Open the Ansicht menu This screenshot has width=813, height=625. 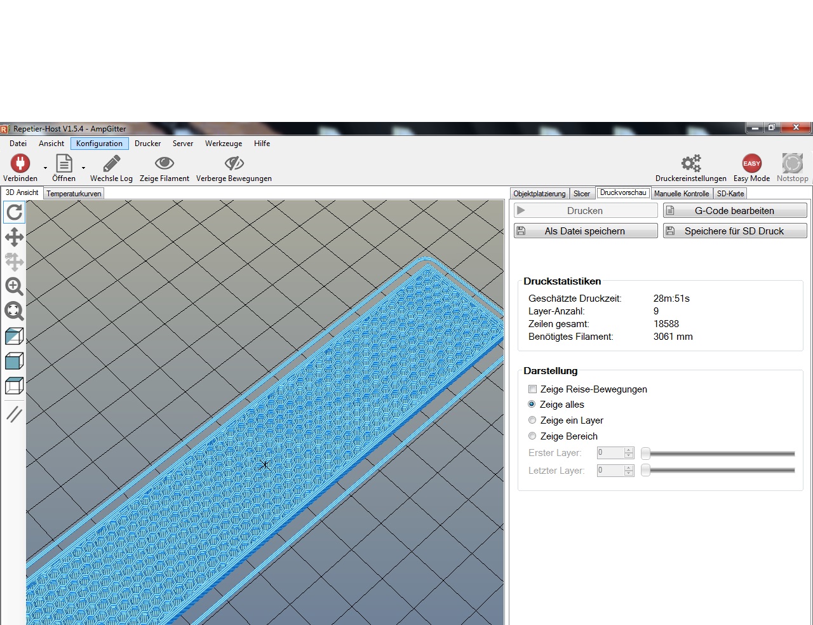coord(51,144)
